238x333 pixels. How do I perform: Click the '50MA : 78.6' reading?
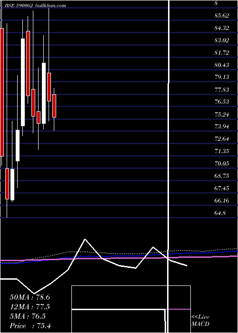(x=30, y=297)
